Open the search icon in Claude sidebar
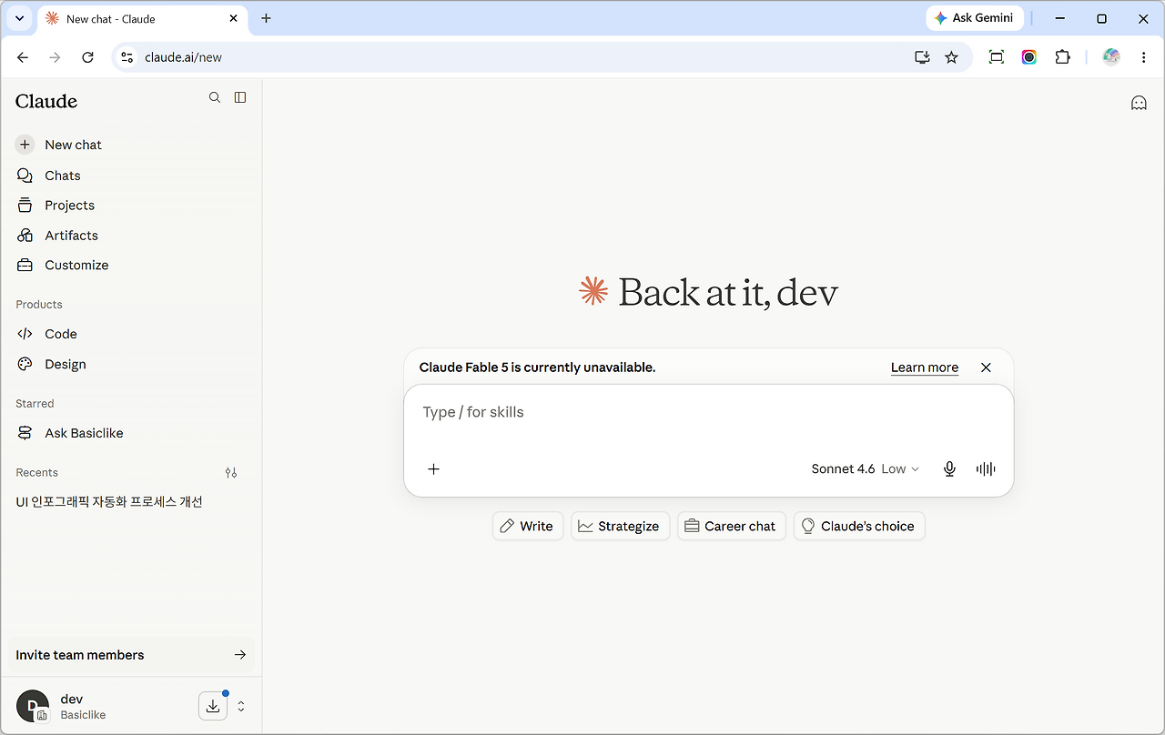Viewport: 1165px width, 735px height. tap(215, 97)
